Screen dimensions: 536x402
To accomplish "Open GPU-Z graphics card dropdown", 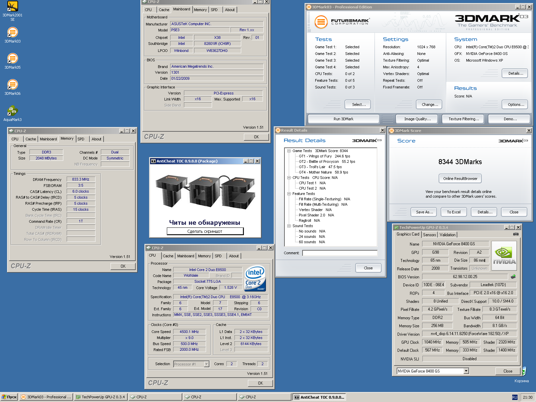I will pos(466,371).
